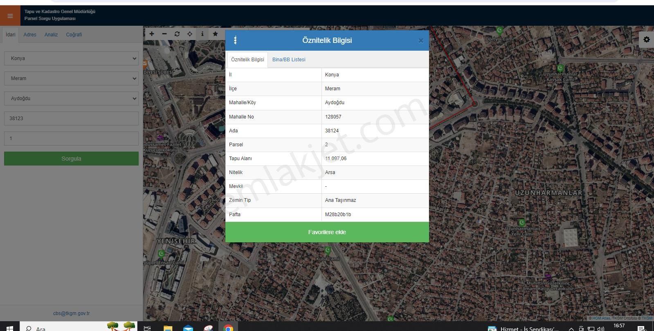Viewport: 654px width, 331px height.
Task: Click the Ada value 38124
Action: (x=332, y=131)
